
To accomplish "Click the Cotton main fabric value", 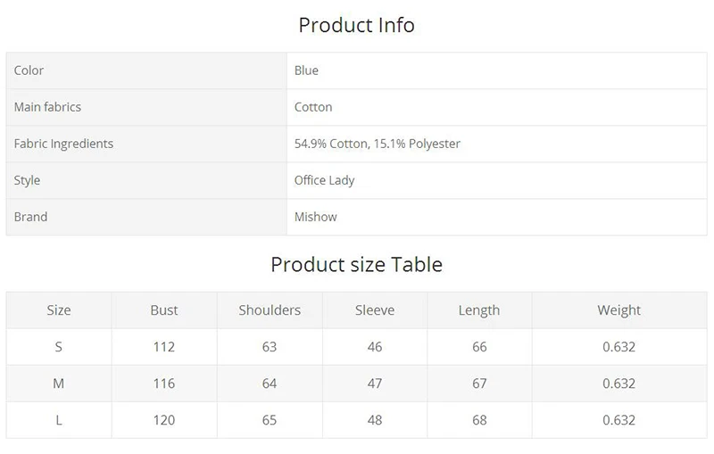I will pyautogui.click(x=313, y=107).
